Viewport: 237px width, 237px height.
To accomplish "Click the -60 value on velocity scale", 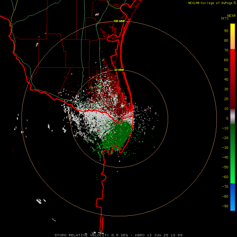I will [225, 177].
